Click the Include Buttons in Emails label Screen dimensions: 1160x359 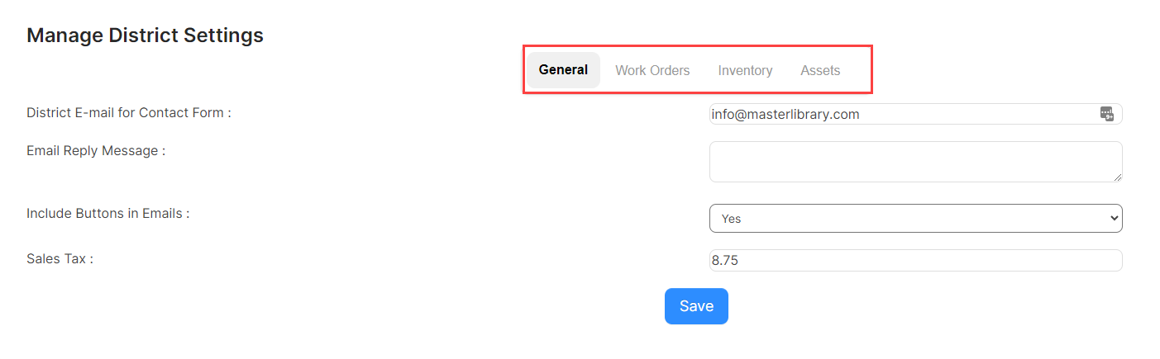(x=108, y=213)
